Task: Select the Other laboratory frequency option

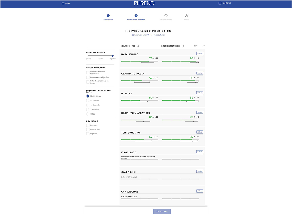Action: (x=88, y=114)
